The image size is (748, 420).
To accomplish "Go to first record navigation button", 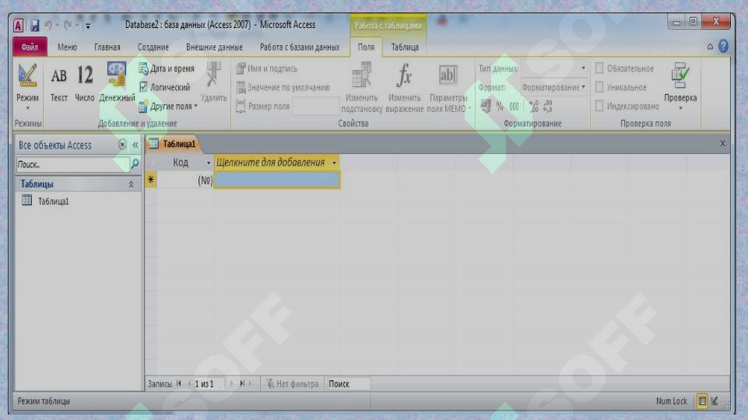I will [x=179, y=383].
